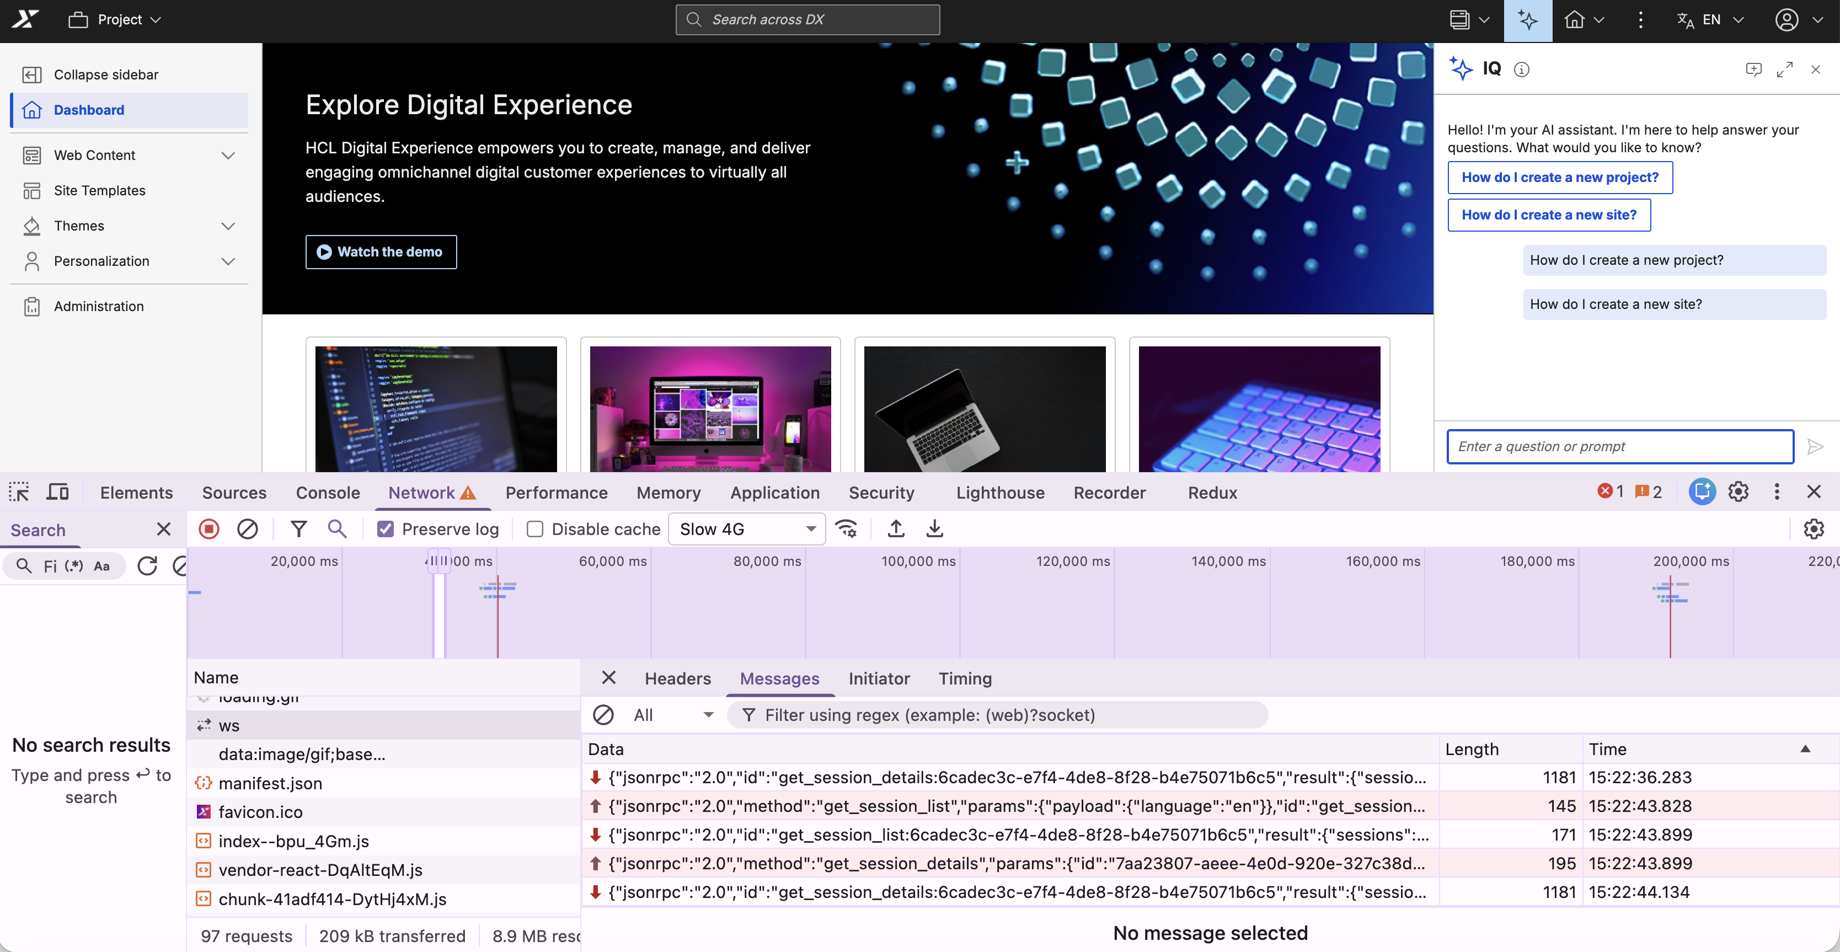Image resolution: width=1840 pixels, height=952 pixels.
Task: Open the notifications panel dropdown in top bar
Action: (x=1469, y=20)
